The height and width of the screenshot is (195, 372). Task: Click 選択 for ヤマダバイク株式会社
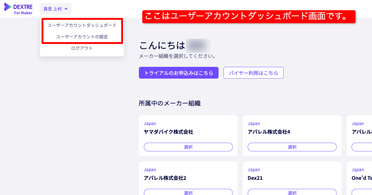coord(188,147)
